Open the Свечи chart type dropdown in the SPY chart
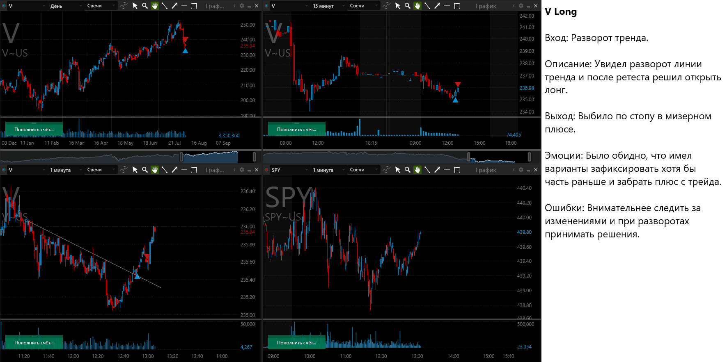This screenshot has width=727, height=362. point(364,170)
